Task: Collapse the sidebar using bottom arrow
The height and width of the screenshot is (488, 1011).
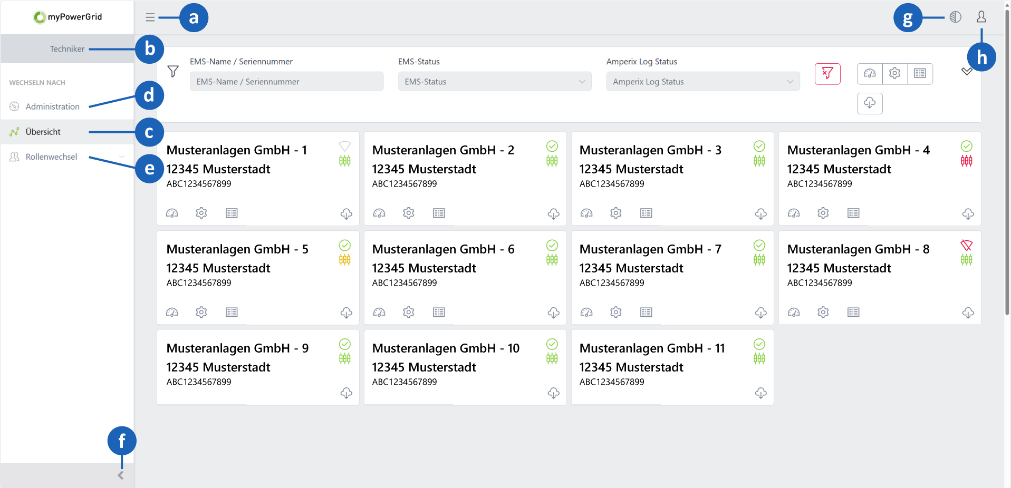Action: [121, 475]
